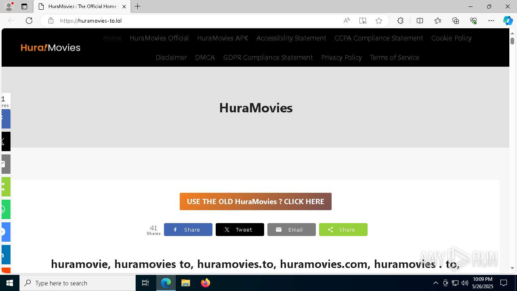Click floating sidebar Facebook share icon
The image size is (517, 291).
tap(6, 119)
